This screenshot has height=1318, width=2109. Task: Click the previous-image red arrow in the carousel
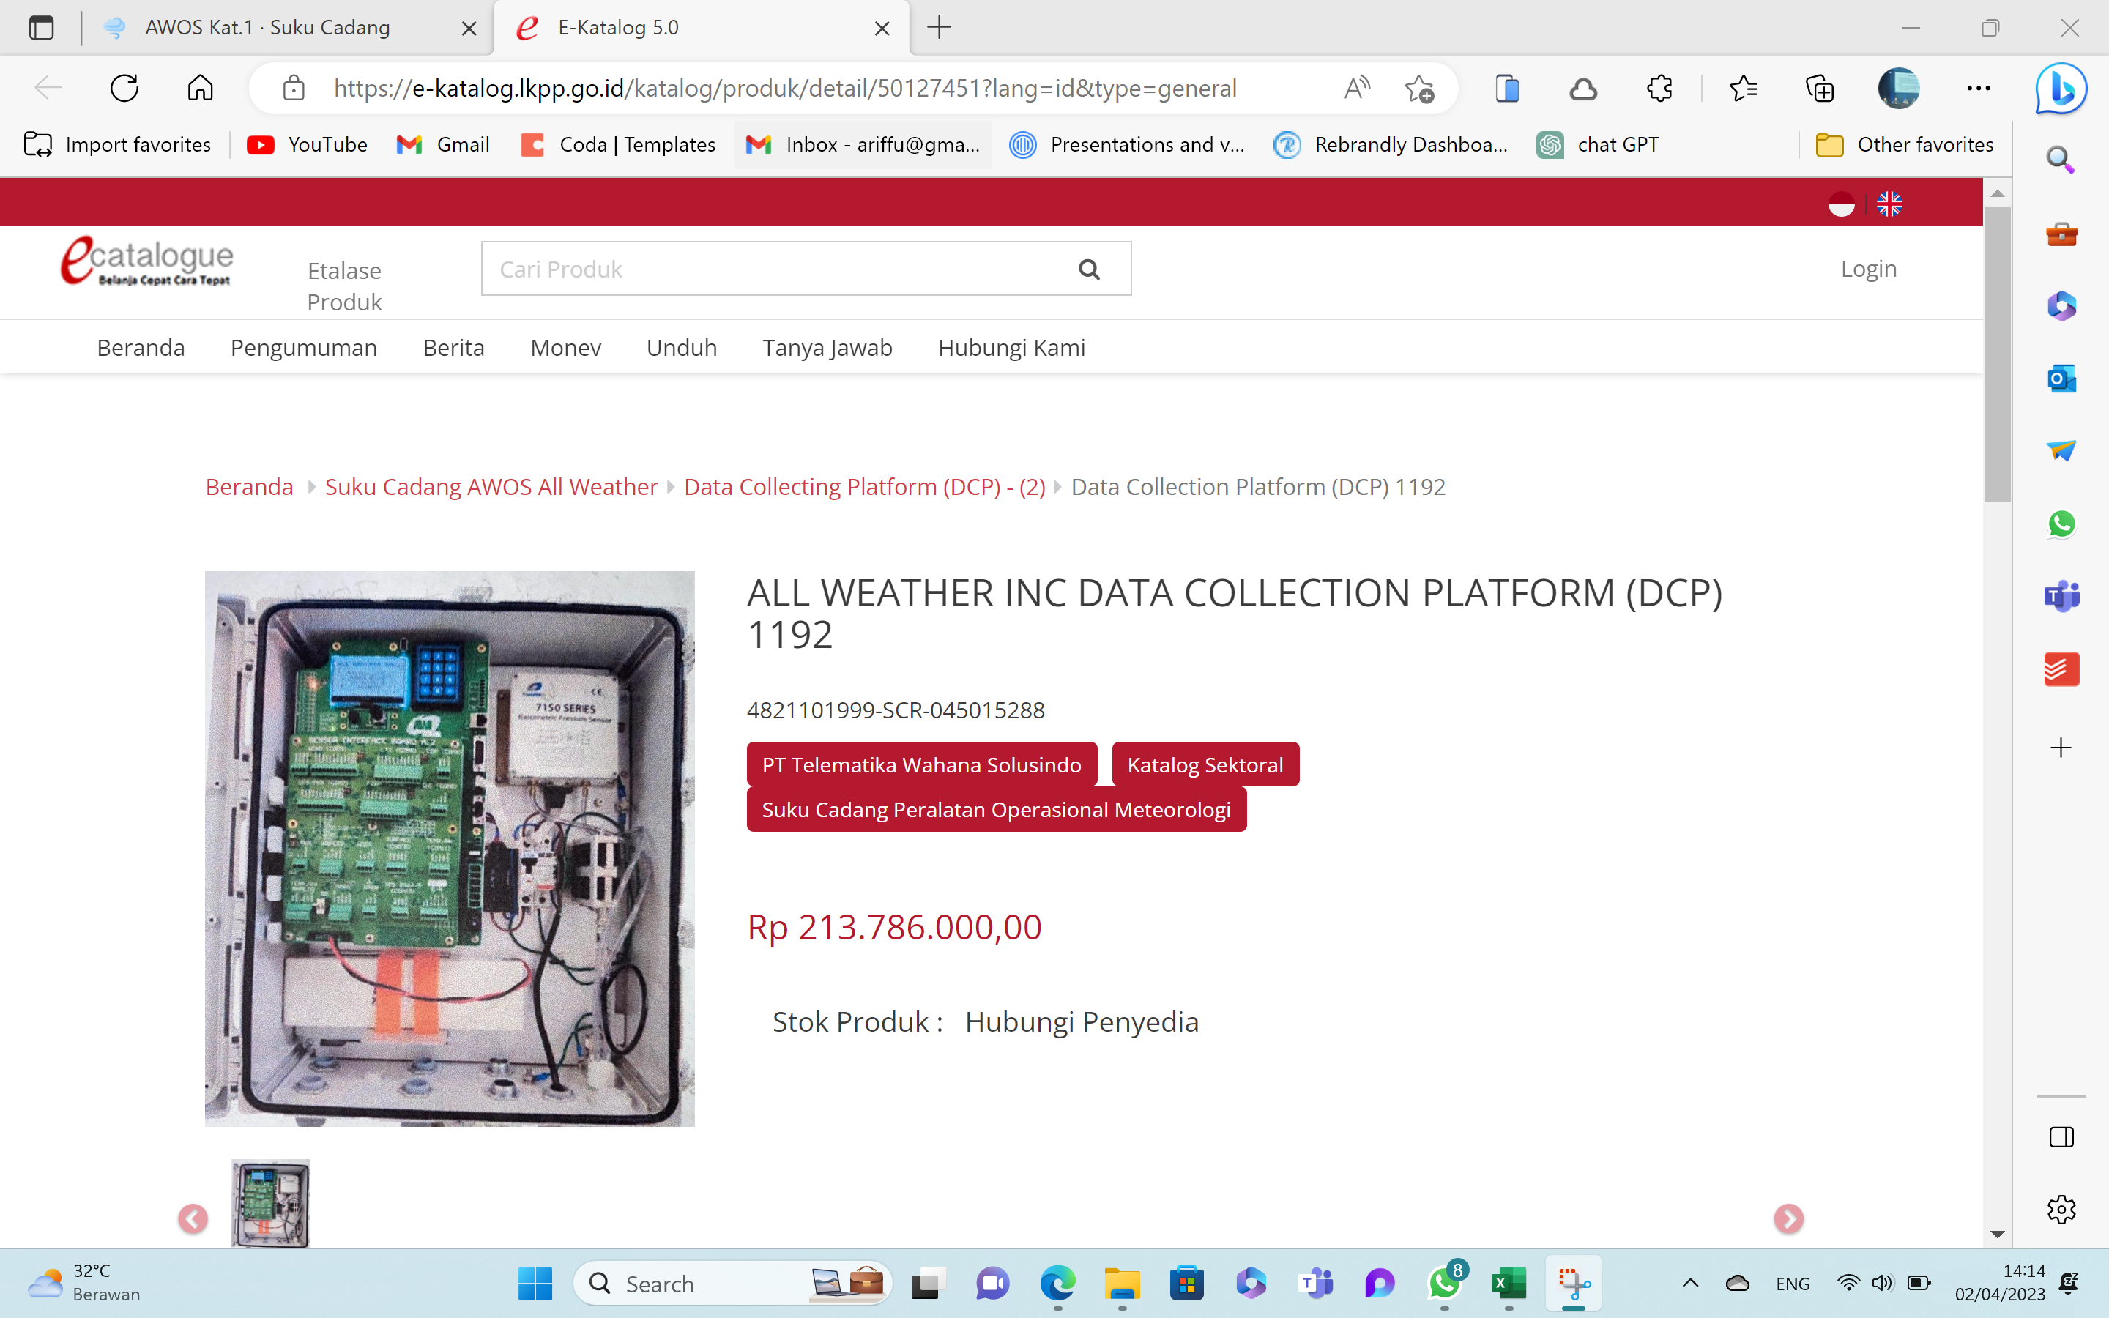click(x=193, y=1218)
